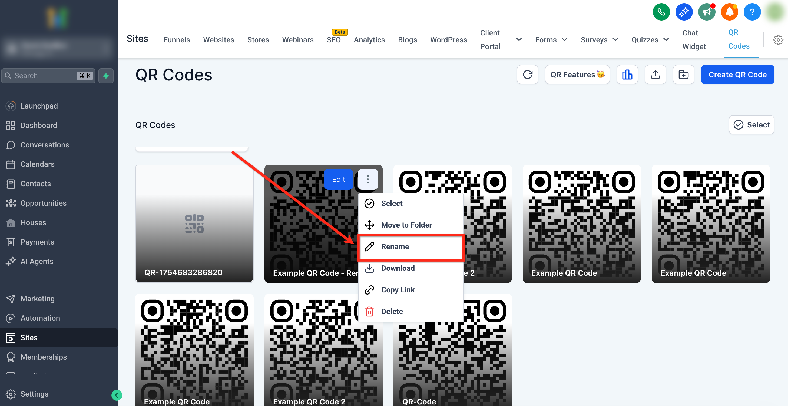This screenshot has height=406, width=788.
Task: Open the QR-1754683286820 thumbnail card
Action: [194, 224]
